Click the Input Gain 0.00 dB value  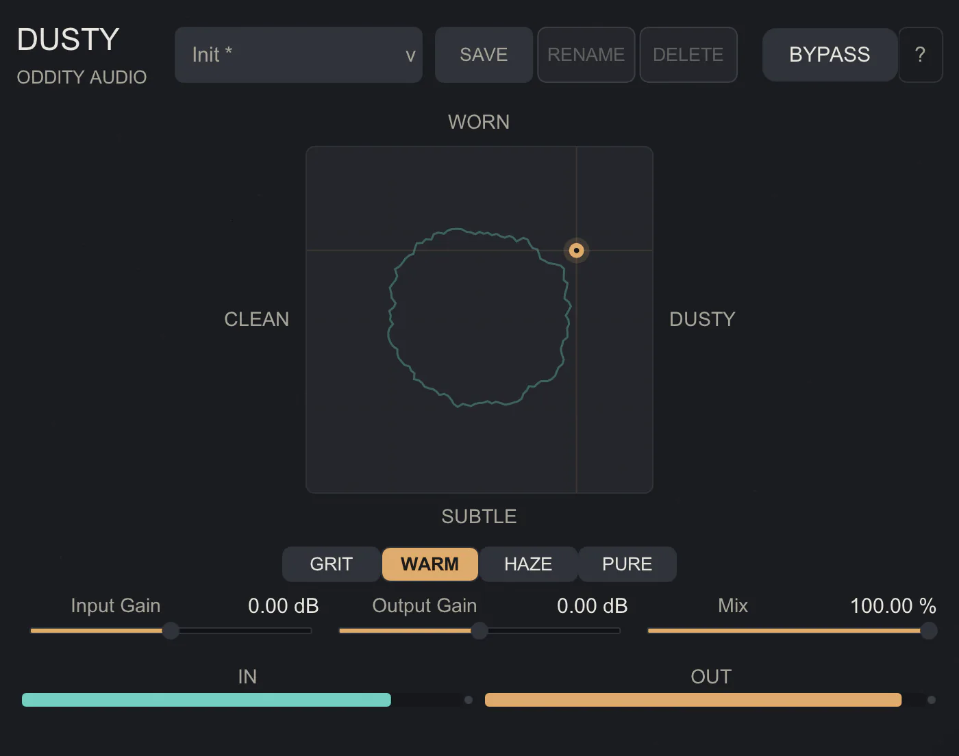point(284,606)
